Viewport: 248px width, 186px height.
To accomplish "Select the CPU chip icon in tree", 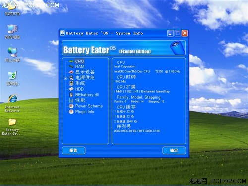I will pyautogui.click(x=71, y=61).
